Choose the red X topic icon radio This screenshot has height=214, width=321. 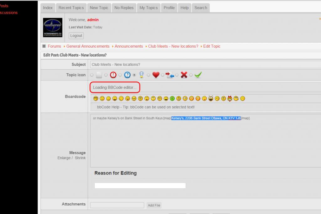177,75
